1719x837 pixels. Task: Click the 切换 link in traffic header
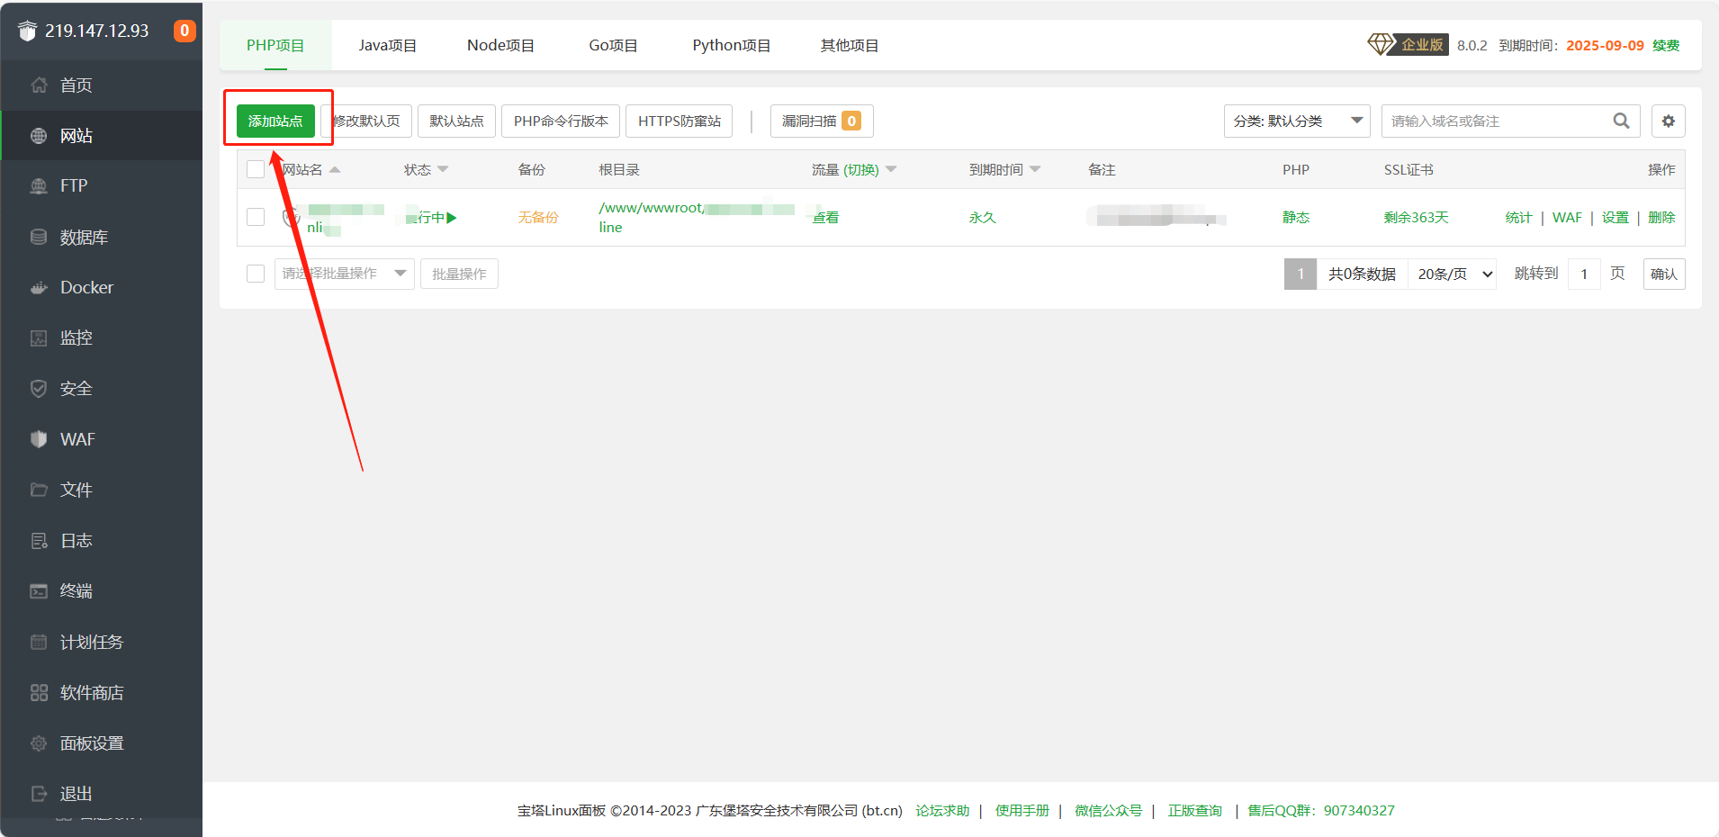pyautogui.click(x=861, y=169)
